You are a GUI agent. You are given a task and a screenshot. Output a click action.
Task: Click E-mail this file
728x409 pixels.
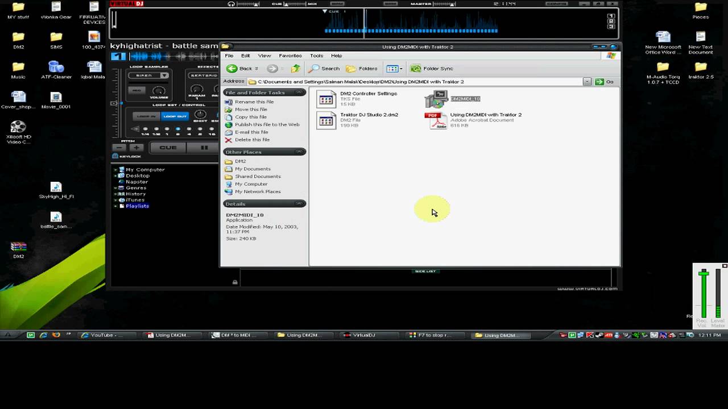(252, 132)
